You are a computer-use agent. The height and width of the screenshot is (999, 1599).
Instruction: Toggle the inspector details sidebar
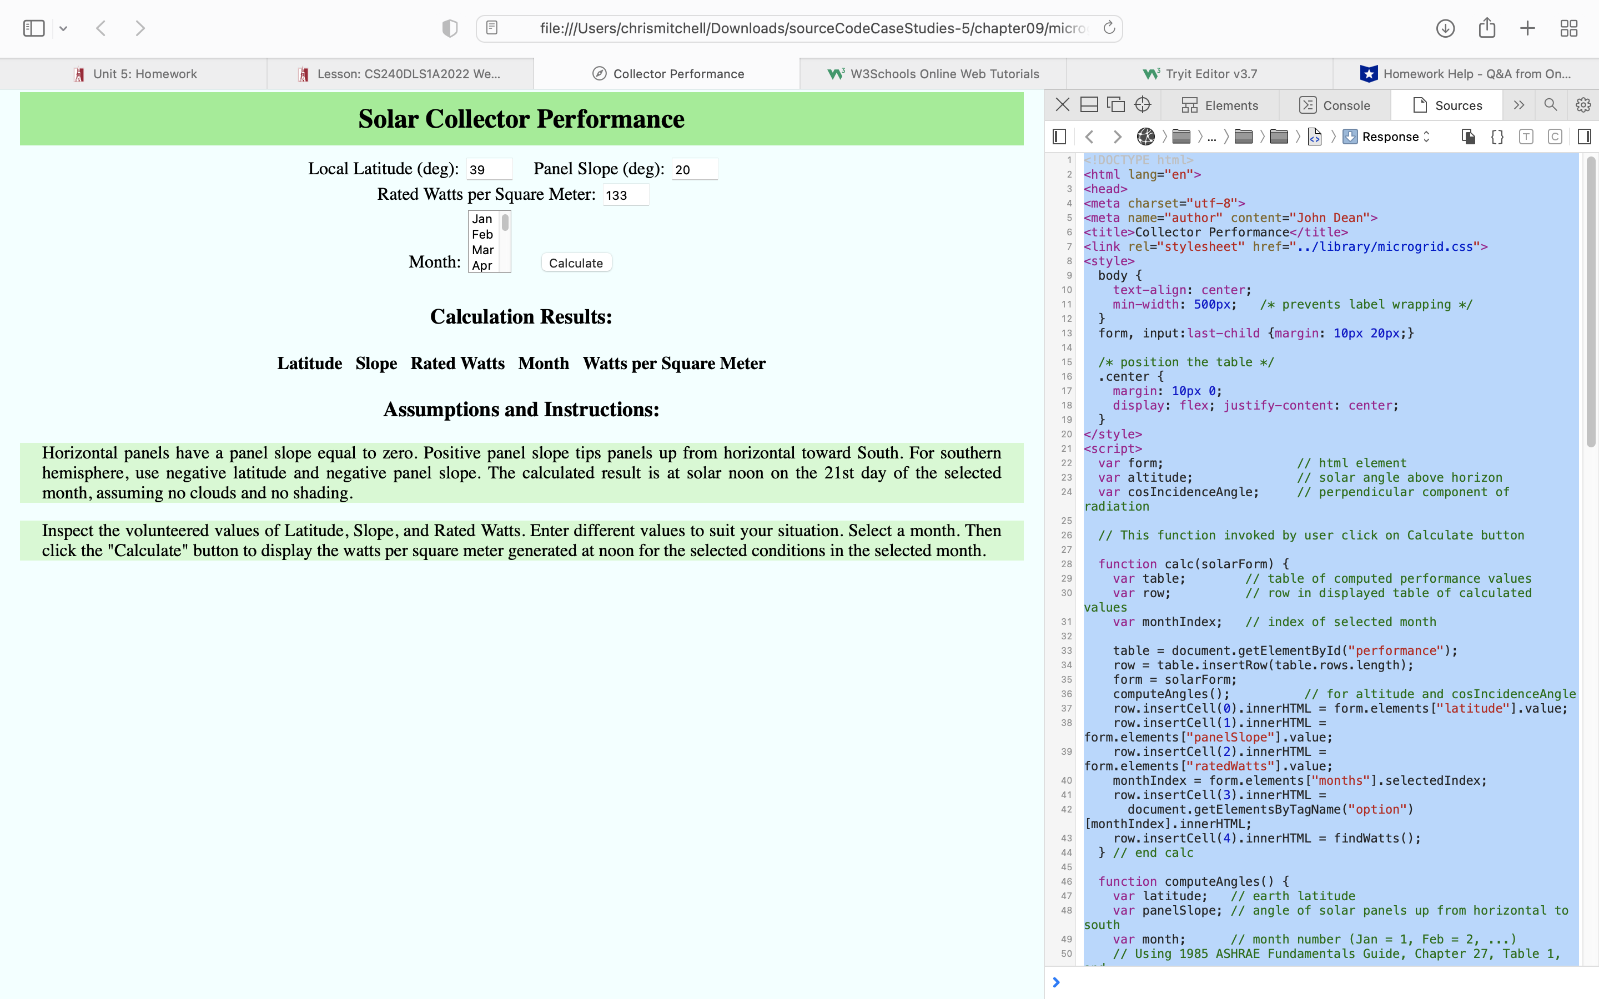click(1584, 137)
